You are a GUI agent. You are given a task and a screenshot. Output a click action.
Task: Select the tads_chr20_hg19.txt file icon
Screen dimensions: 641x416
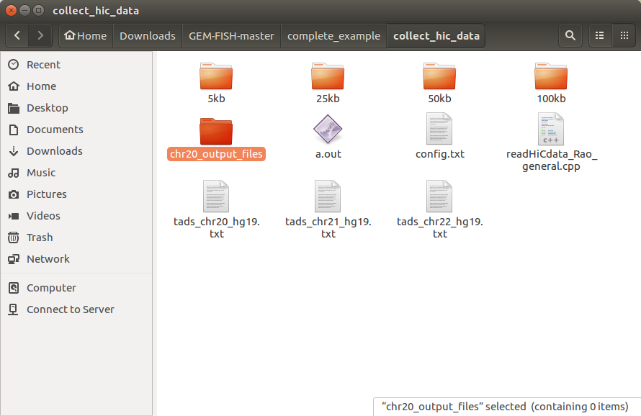coord(216,196)
